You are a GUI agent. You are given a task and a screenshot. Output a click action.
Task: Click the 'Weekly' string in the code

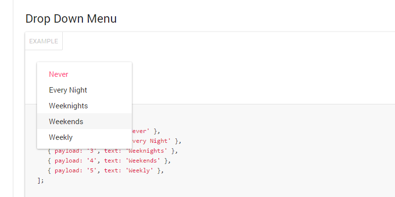(142, 170)
